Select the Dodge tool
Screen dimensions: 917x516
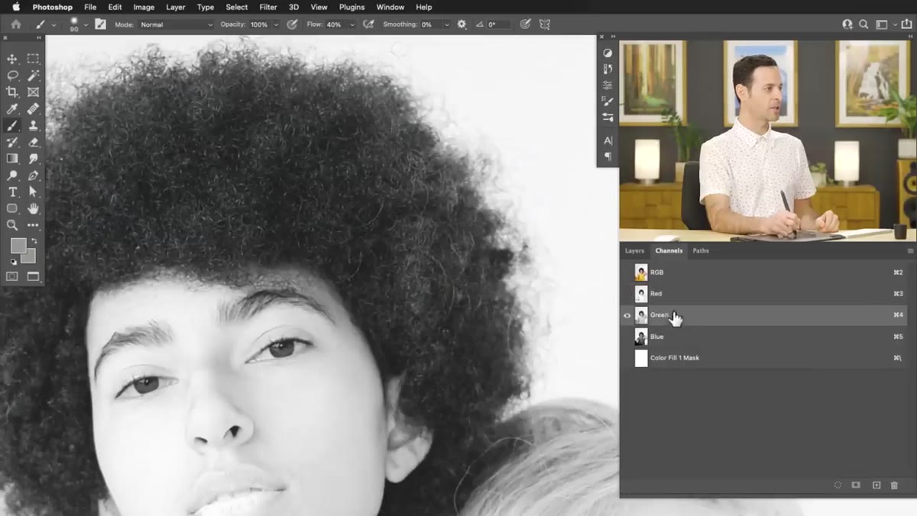tap(12, 176)
